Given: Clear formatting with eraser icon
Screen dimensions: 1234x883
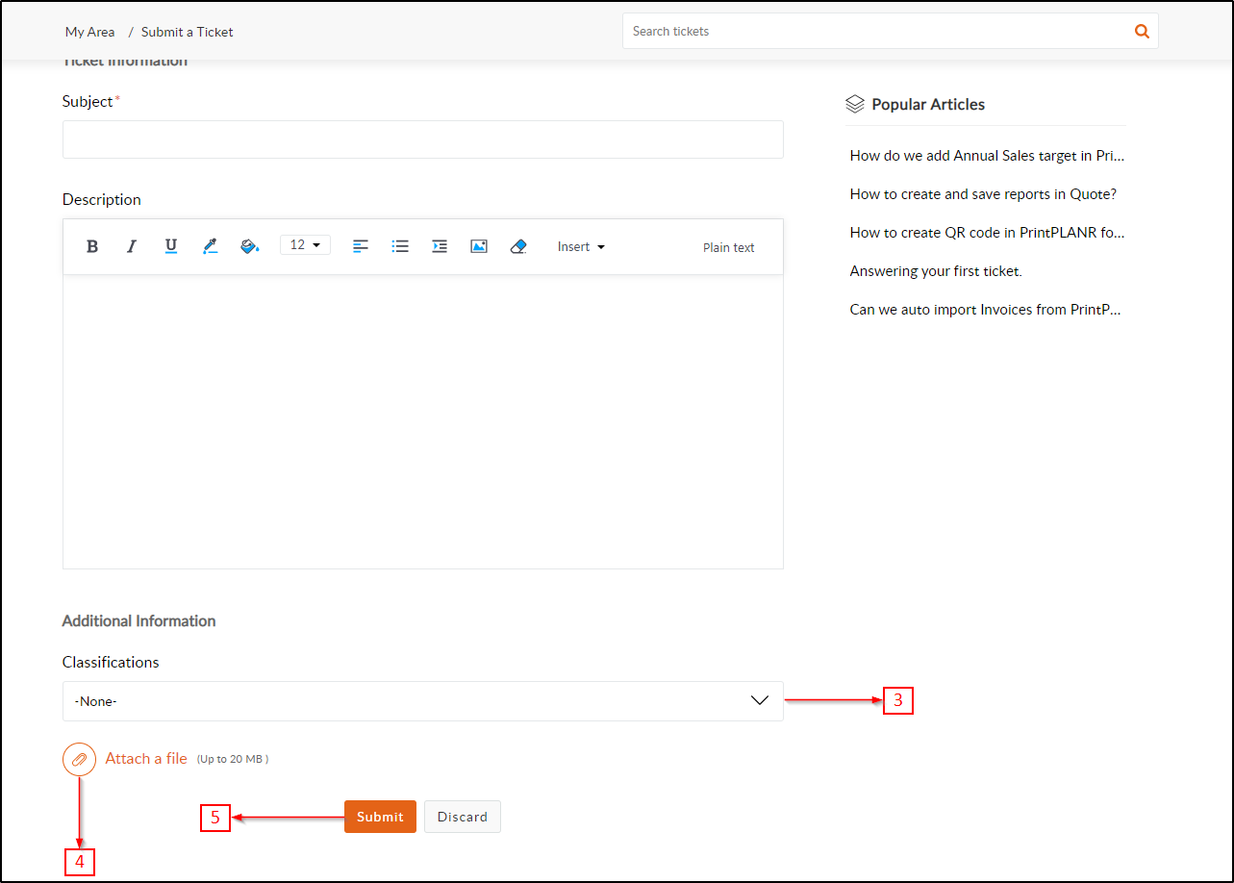Looking at the screenshot, I should [518, 246].
